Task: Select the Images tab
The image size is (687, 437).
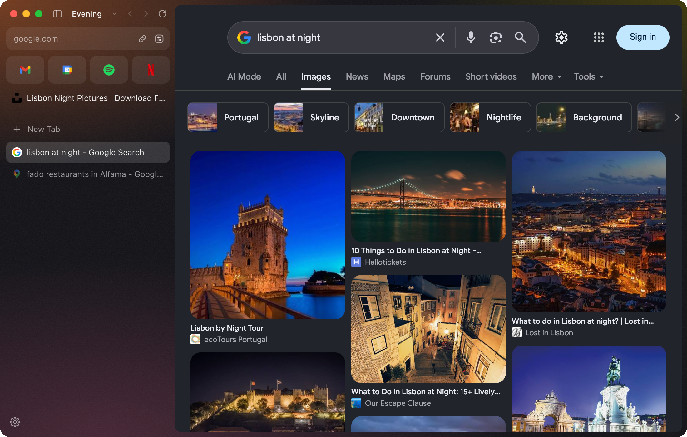Action: (316, 77)
